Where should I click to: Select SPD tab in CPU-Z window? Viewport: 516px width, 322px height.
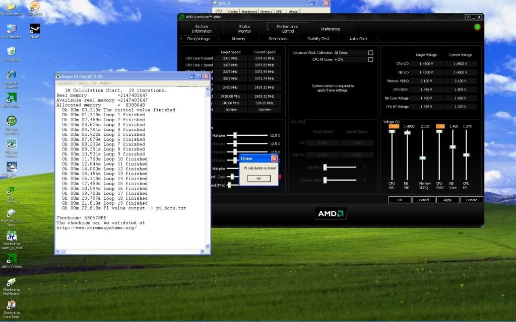click(279, 12)
